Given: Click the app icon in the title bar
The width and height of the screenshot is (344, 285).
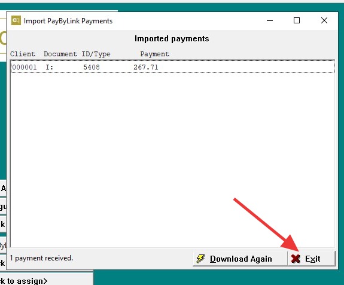Looking at the screenshot, I should [x=16, y=20].
